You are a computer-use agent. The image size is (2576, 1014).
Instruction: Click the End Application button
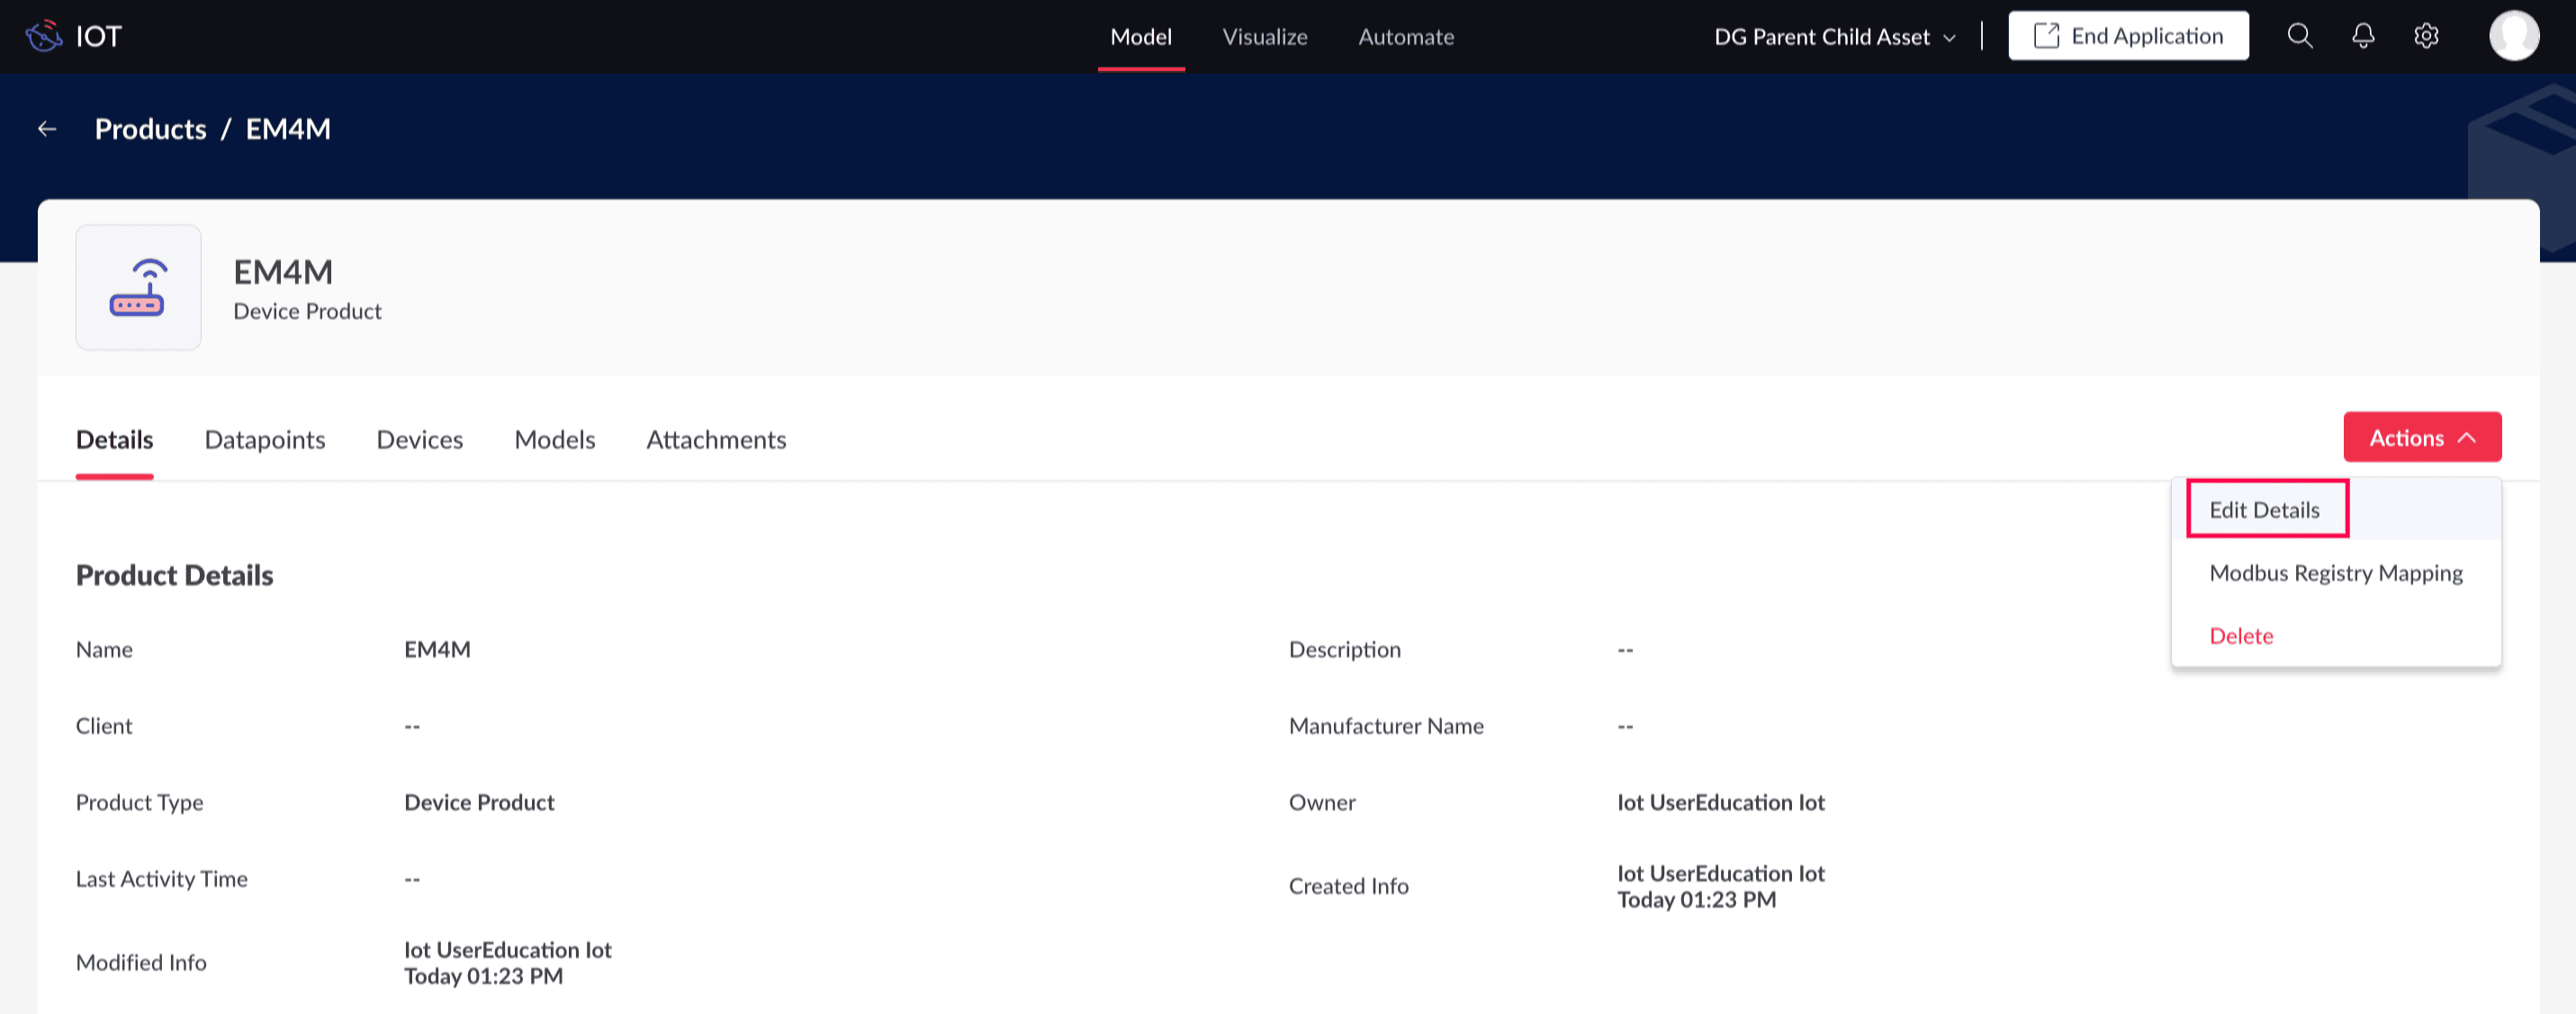tap(2128, 36)
